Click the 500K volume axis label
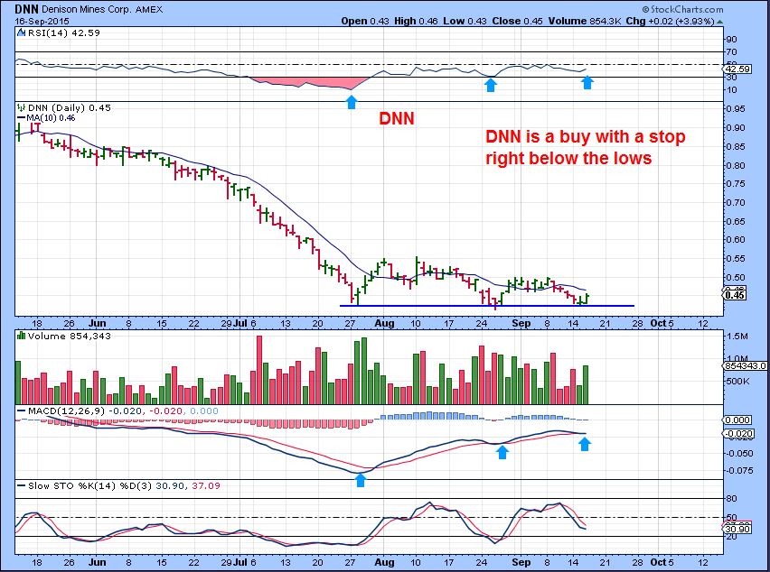The image size is (770, 572). click(738, 382)
